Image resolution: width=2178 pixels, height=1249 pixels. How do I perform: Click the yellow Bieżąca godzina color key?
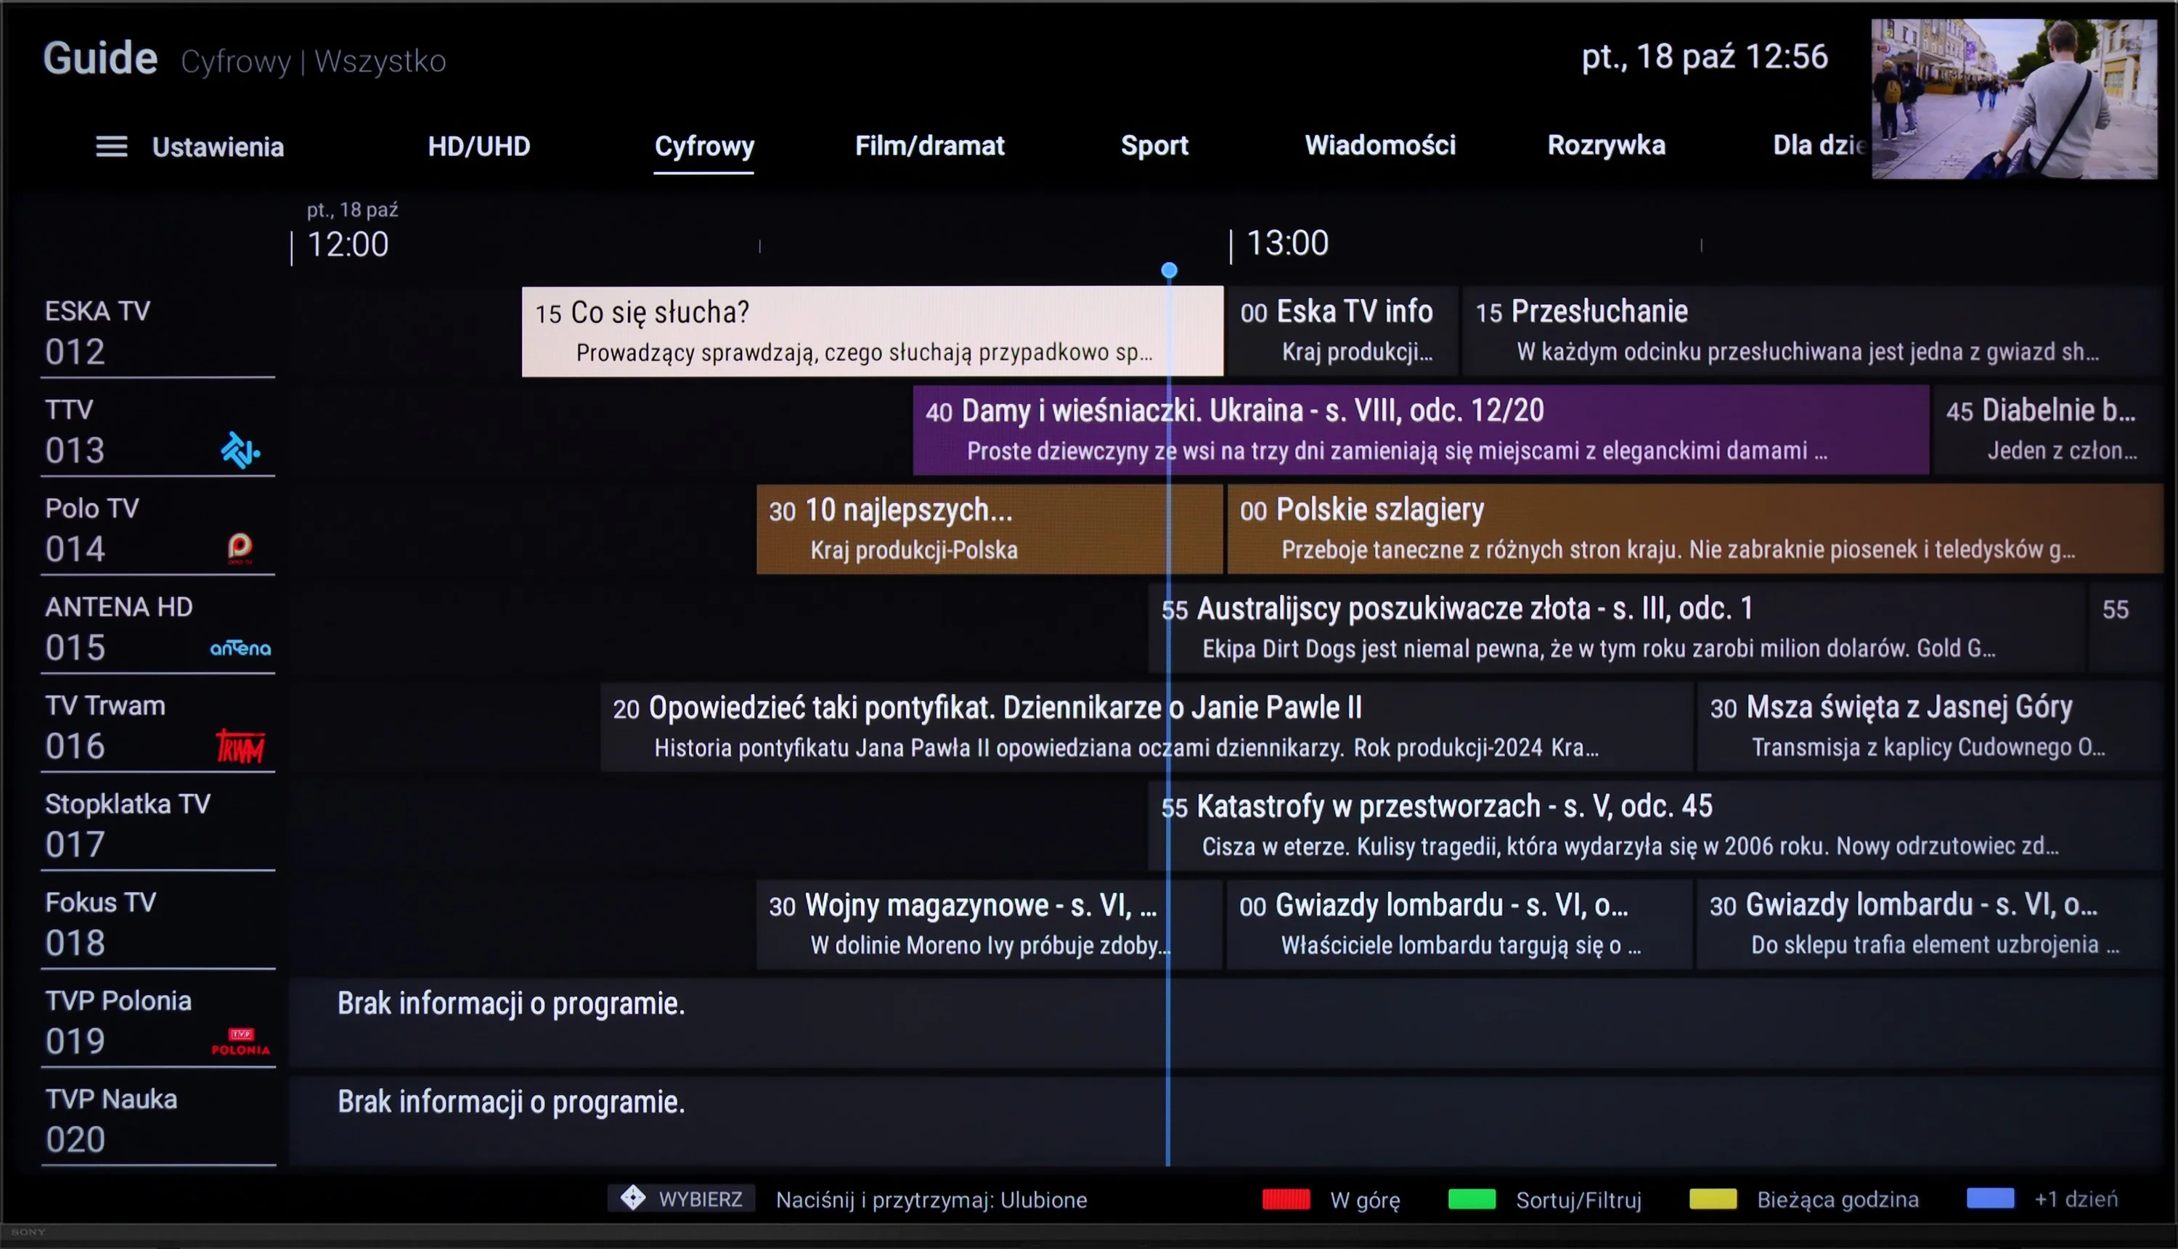click(x=1713, y=1199)
